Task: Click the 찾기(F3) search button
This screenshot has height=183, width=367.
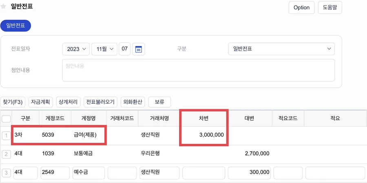Action: 13,102
